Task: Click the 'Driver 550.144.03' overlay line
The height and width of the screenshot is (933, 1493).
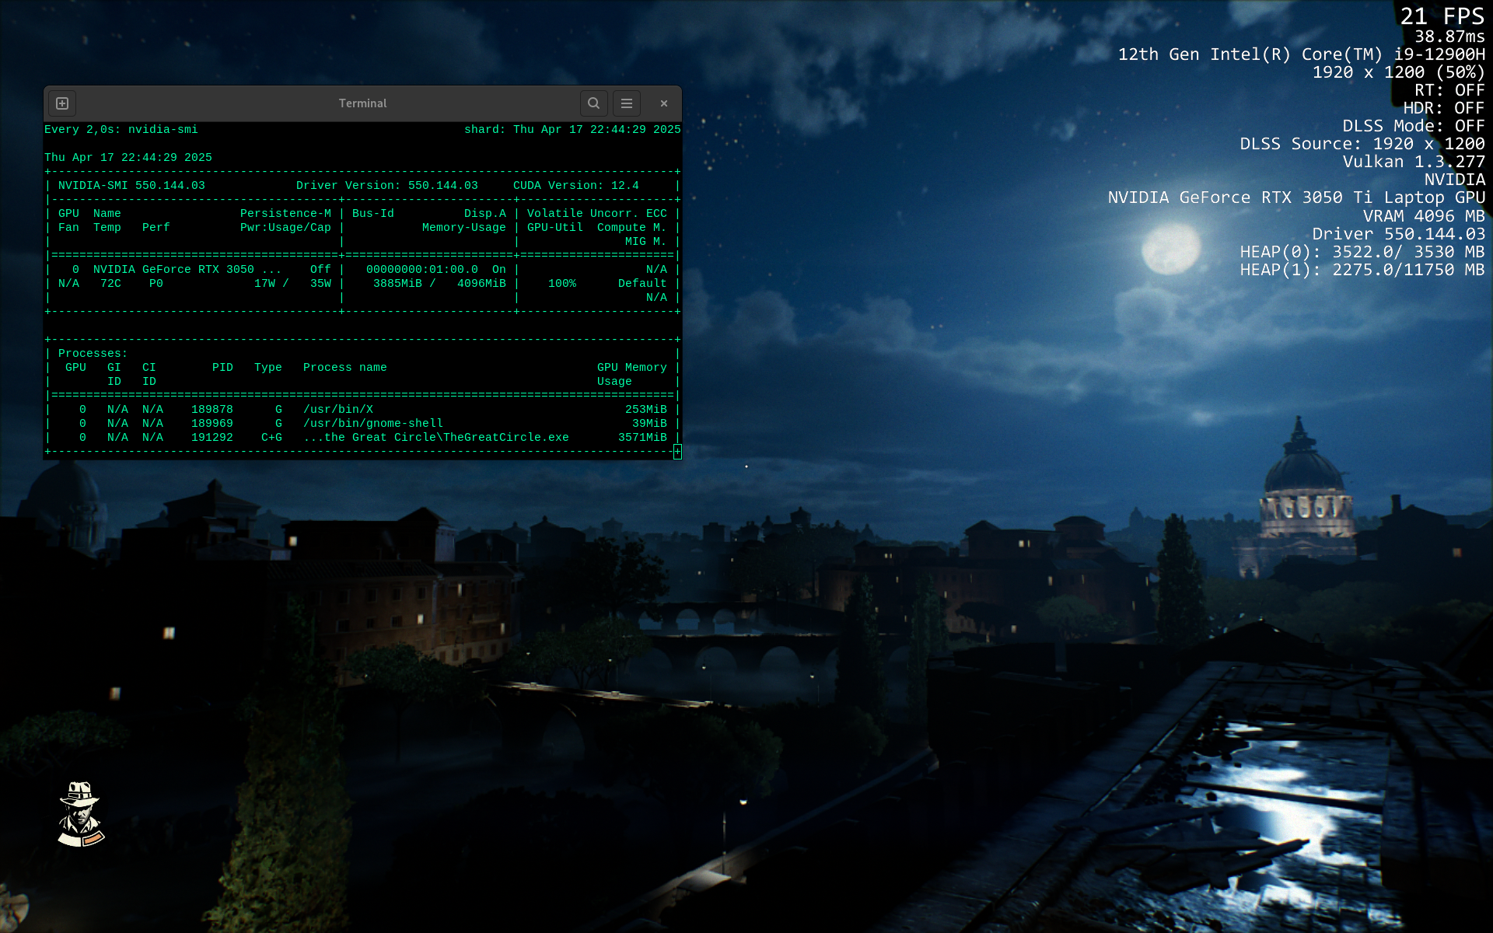Action: 1399,234
